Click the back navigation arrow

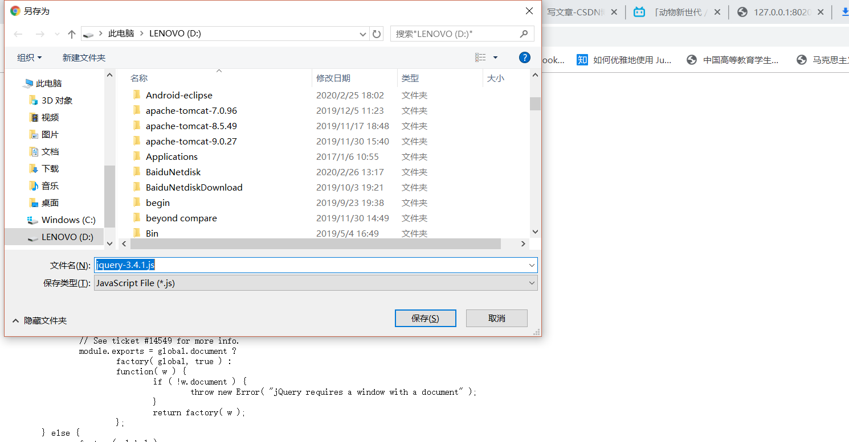(x=18, y=34)
